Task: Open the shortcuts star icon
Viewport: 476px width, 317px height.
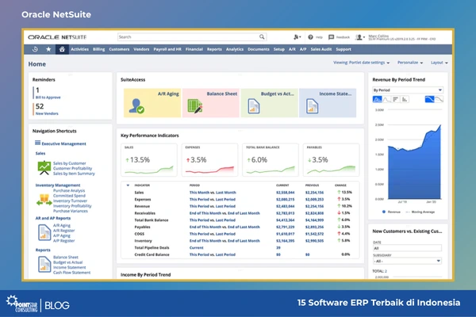Action: [48, 49]
